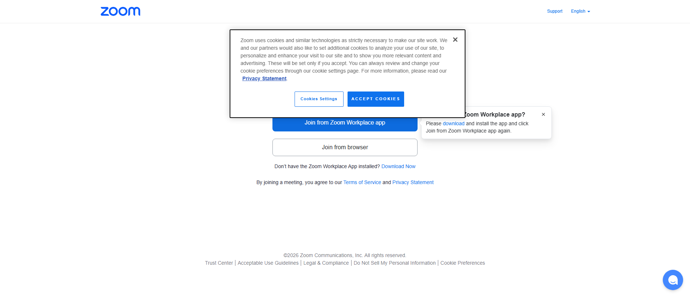Close the cookie consent banner
The width and height of the screenshot is (690, 297).
[455, 40]
